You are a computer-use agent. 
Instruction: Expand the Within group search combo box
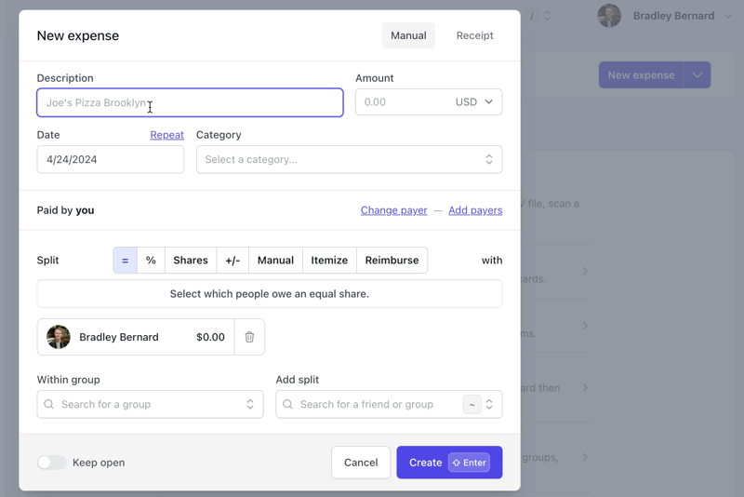[x=249, y=405]
